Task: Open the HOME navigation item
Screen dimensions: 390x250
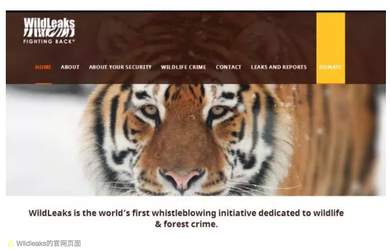Action: point(43,67)
